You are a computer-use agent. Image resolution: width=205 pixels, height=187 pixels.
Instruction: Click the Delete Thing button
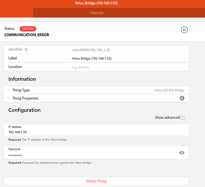(x=96, y=181)
